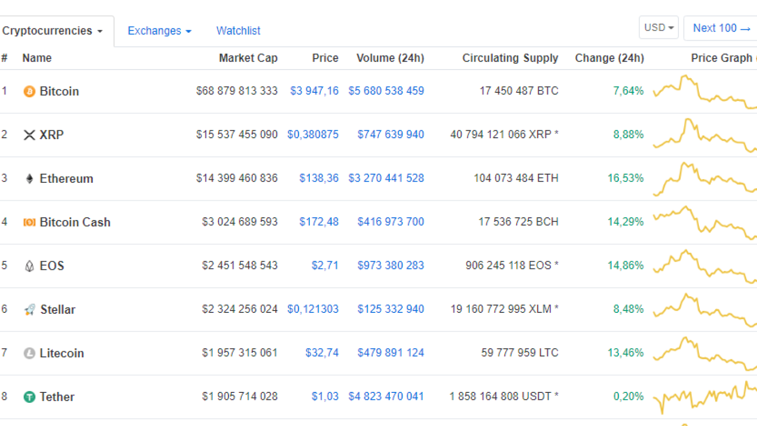Click Bitcoin Cash volume $416 973 700
The width and height of the screenshot is (757, 426).
tap(391, 222)
